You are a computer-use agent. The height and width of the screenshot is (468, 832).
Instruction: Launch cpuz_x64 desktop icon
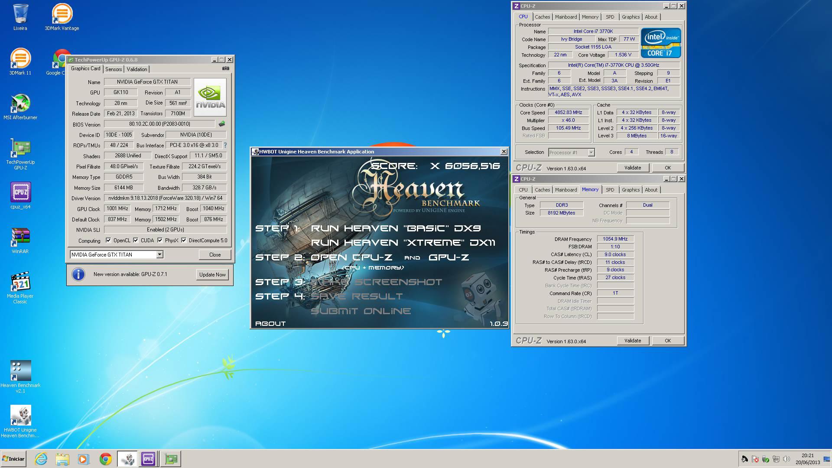tap(20, 195)
